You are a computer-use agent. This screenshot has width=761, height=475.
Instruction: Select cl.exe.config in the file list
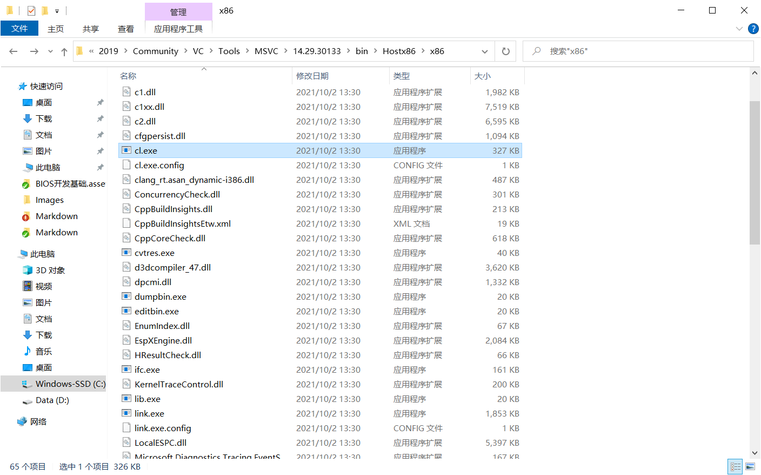pyautogui.click(x=159, y=165)
